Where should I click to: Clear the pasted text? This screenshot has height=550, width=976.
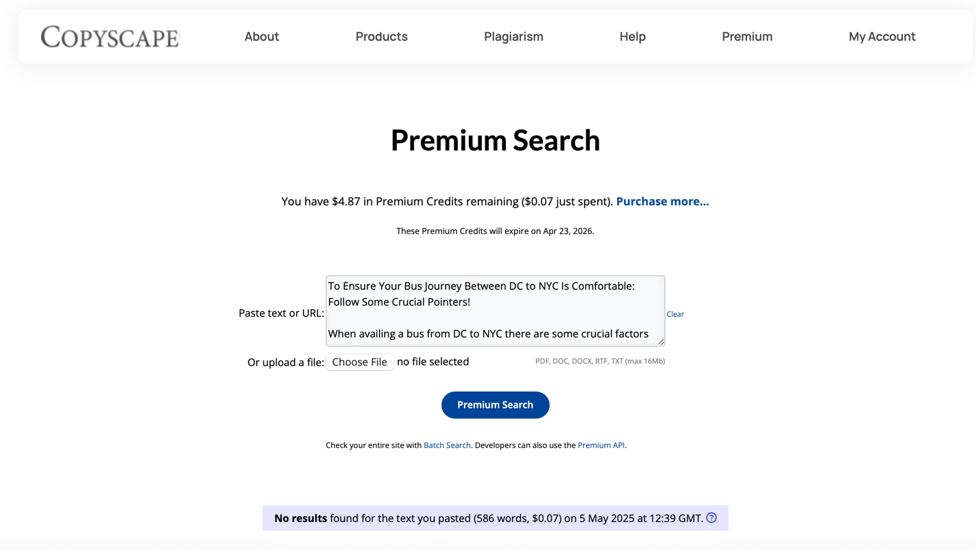[675, 314]
